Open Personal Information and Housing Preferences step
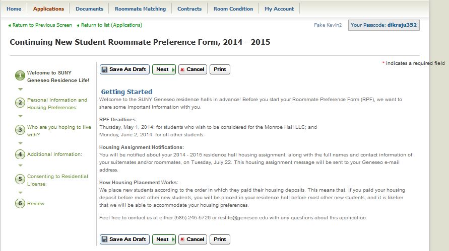Viewport: 449px width, 251px height. 57,104
